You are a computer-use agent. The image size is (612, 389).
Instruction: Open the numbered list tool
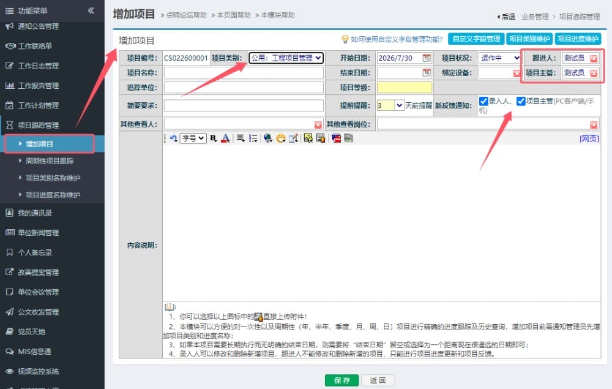[x=253, y=138]
